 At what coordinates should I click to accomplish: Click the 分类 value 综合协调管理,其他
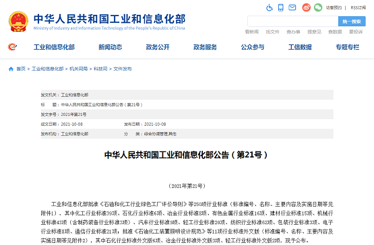tap(160, 134)
